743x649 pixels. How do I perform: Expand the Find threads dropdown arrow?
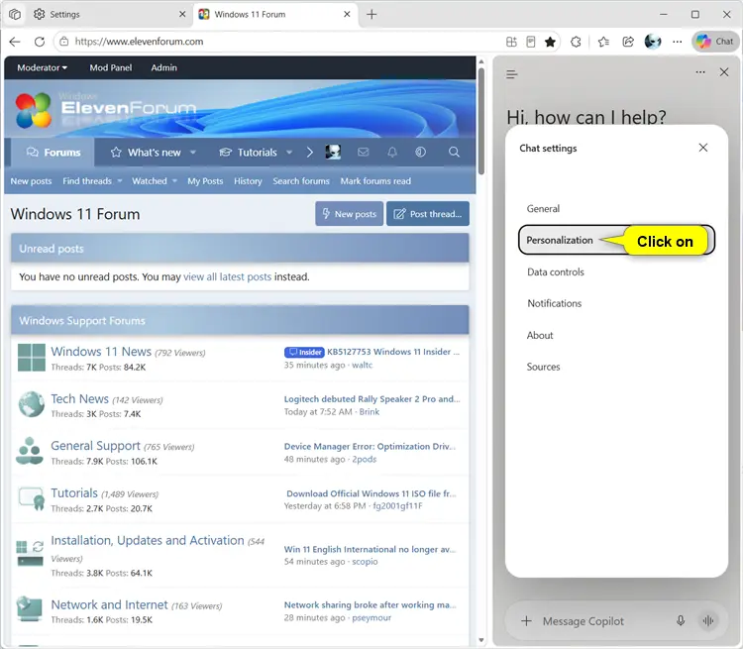coord(120,181)
